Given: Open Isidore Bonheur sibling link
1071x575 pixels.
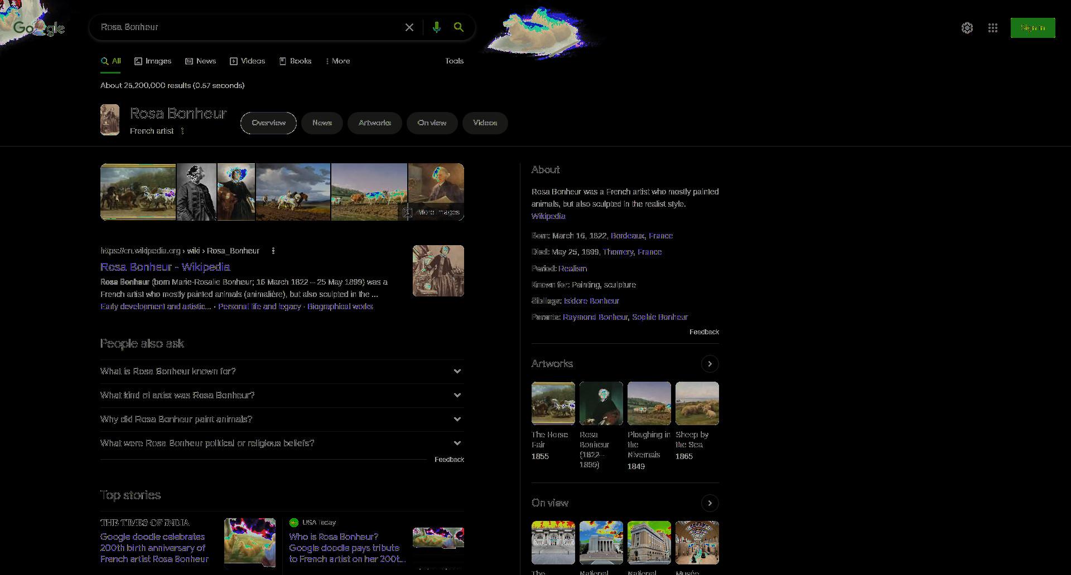Looking at the screenshot, I should tap(591, 301).
